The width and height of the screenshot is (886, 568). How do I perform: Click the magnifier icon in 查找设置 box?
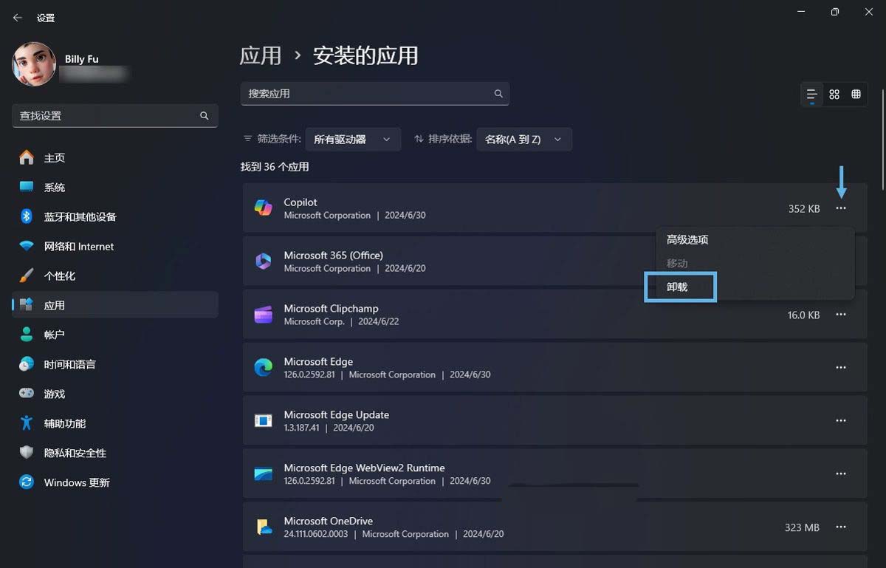click(205, 116)
